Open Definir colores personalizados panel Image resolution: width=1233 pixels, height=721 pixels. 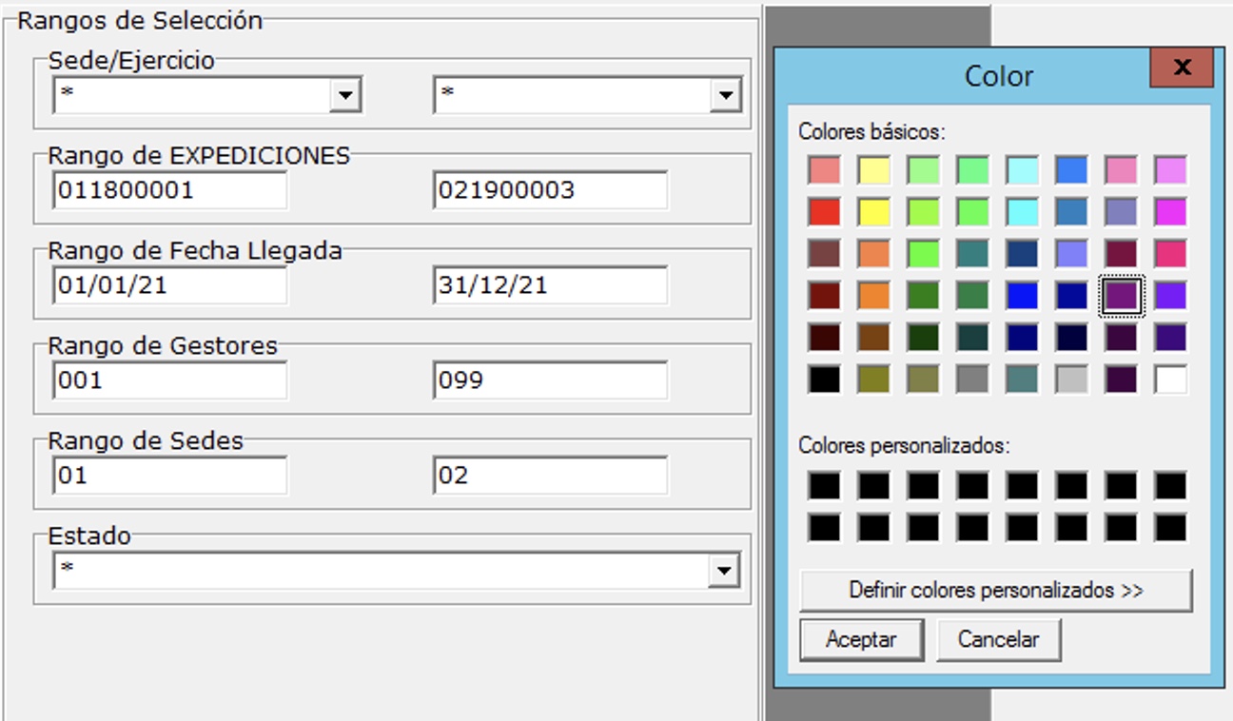(x=995, y=591)
